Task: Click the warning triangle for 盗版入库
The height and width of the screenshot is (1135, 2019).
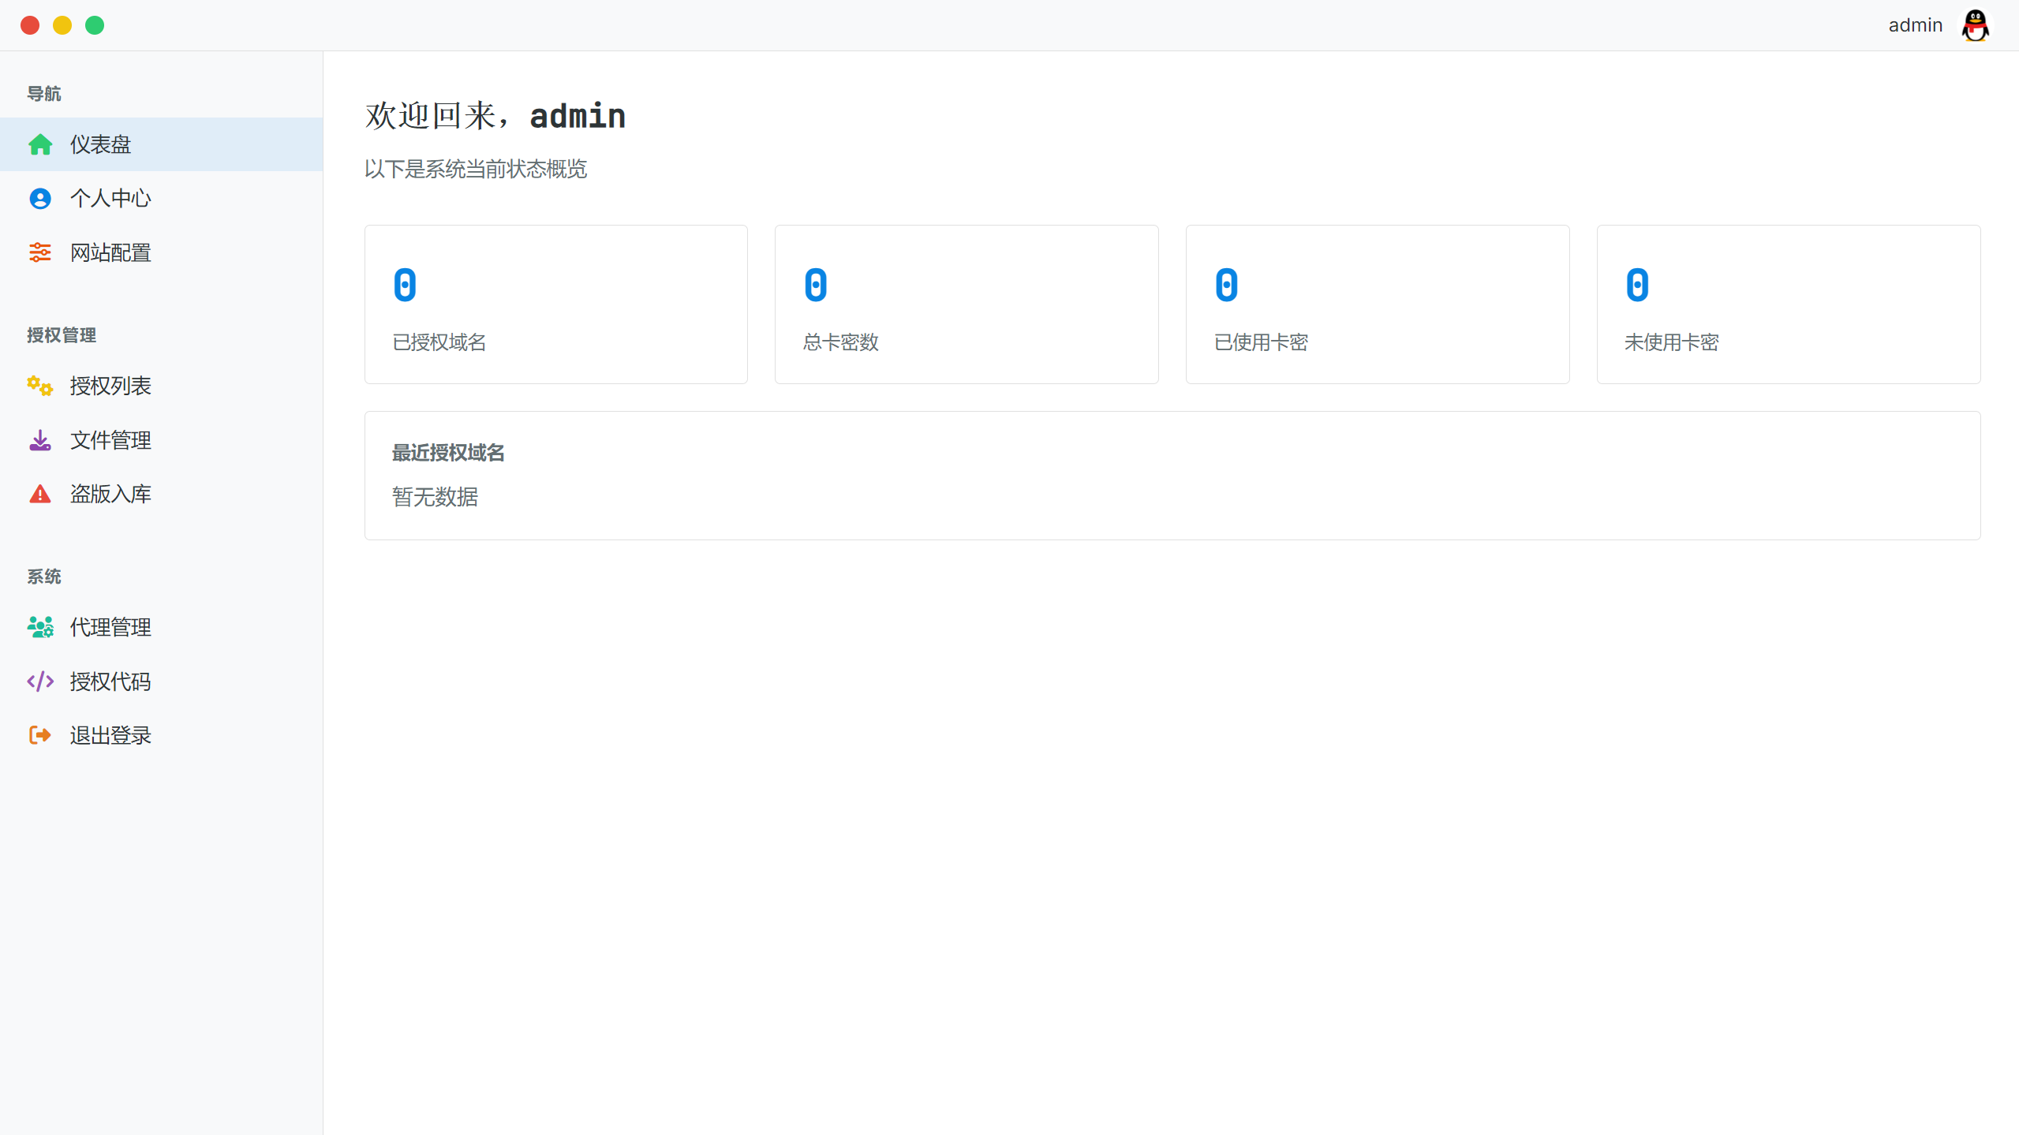Action: [x=39, y=493]
